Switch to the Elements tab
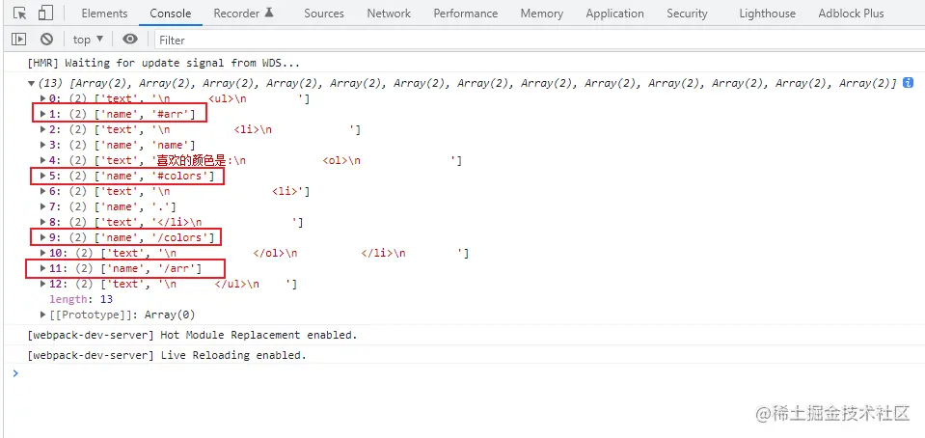The height and width of the screenshot is (438, 925). pyautogui.click(x=104, y=13)
